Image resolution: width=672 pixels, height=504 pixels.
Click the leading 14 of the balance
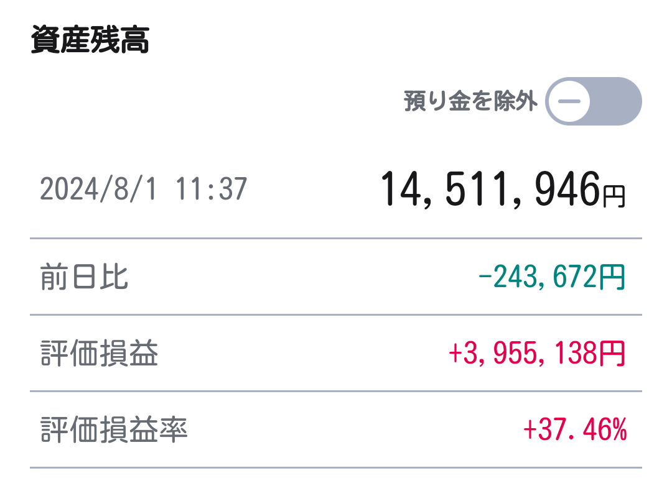point(401,188)
